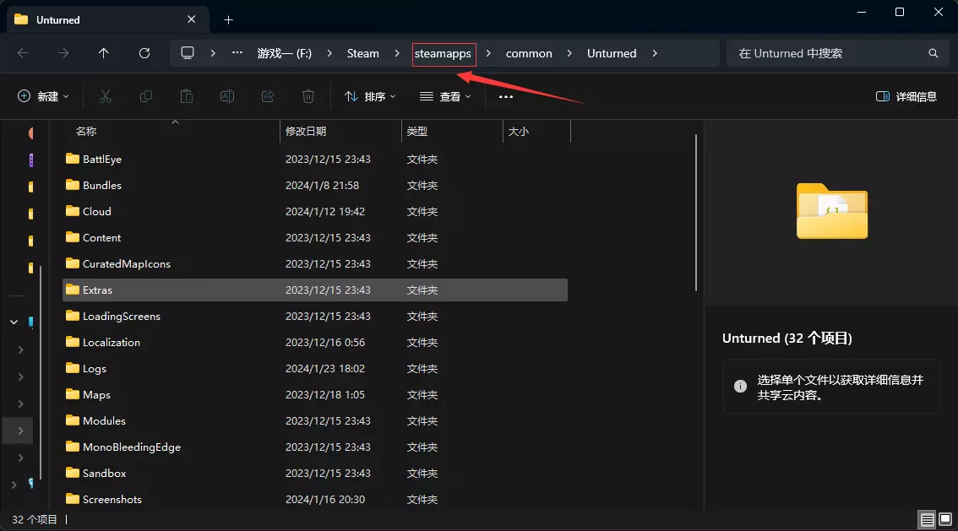Navigate to steamapps breadcrumb
This screenshot has width=958, height=531.
pos(443,54)
